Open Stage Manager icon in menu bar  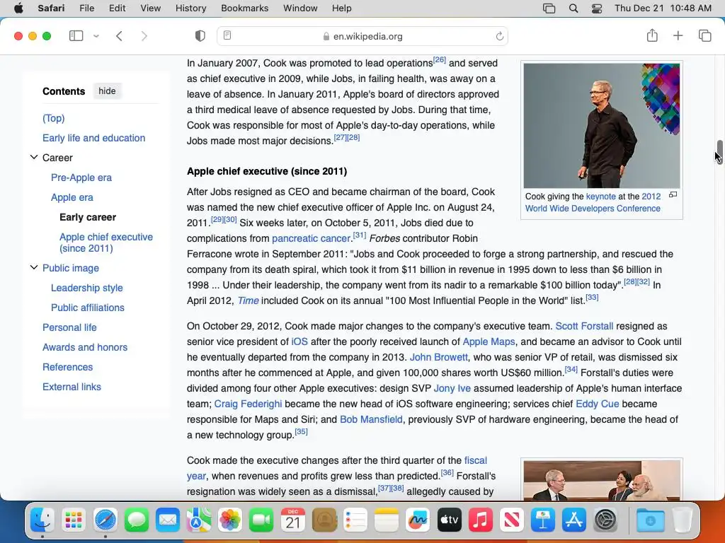tap(549, 8)
